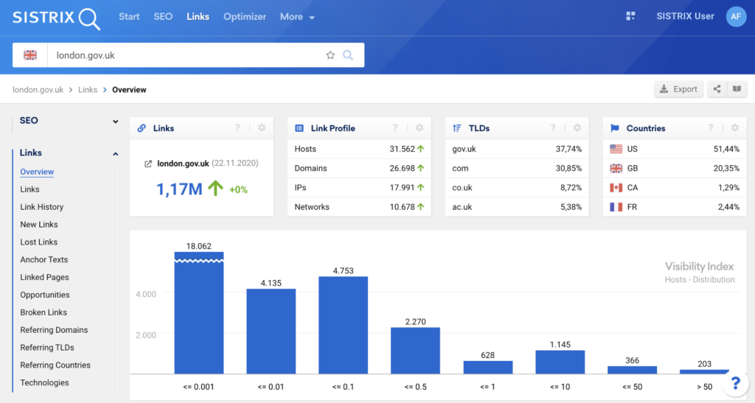The height and width of the screenshot is (403, 755).
Task: Open Referring TLDs in the sidebar
Action: tap(47, 348)
